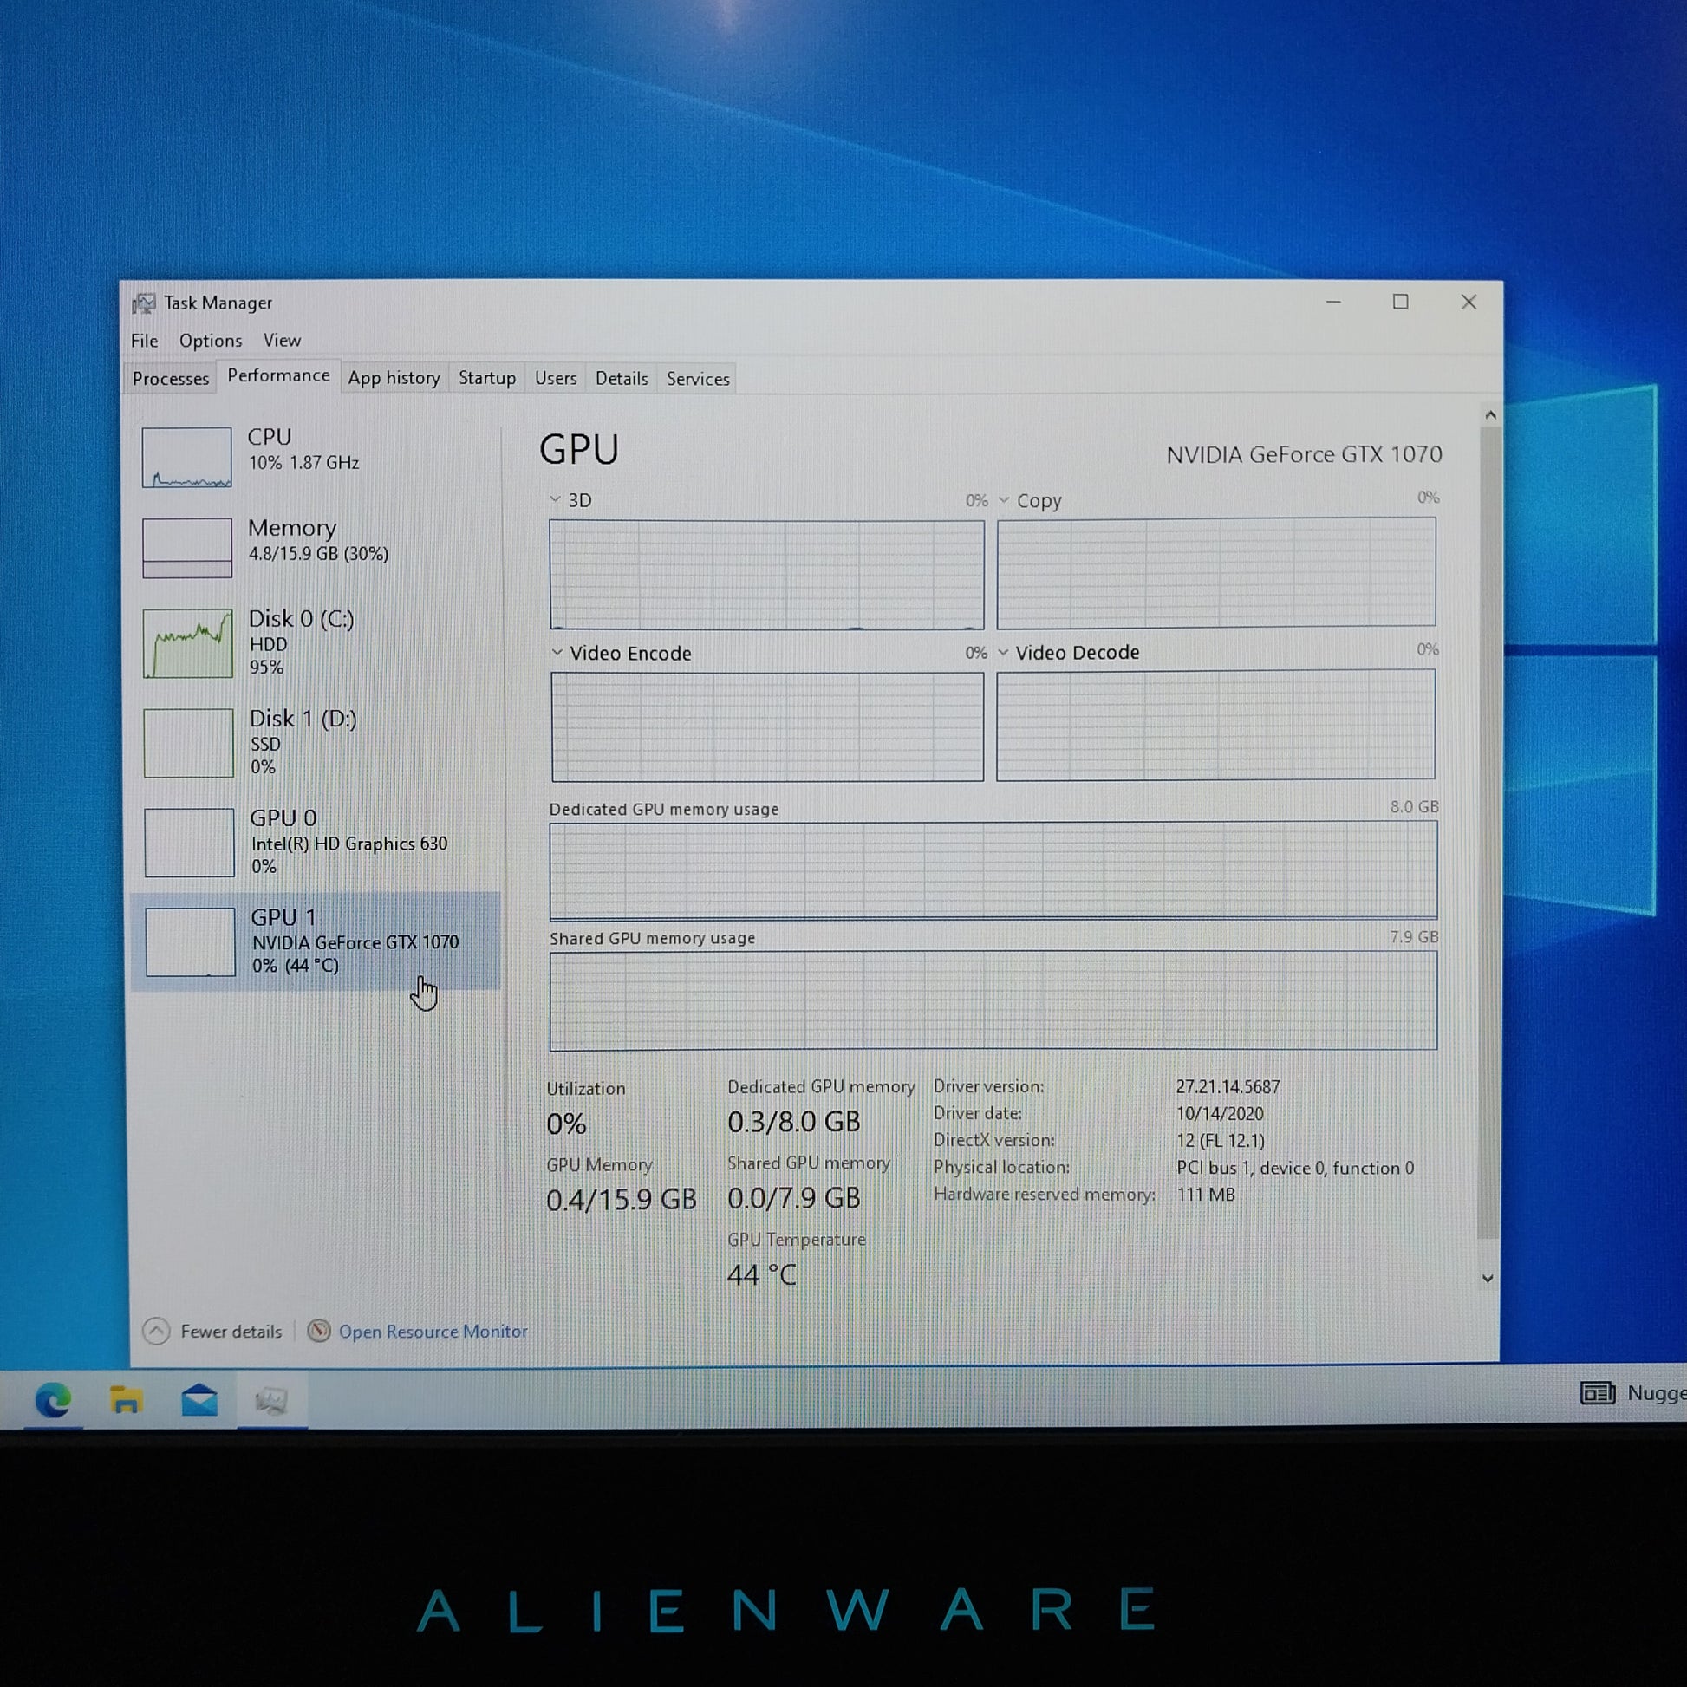Viewport: 1687px width, 1687px height.
Task: Click Fewer details button
Action: [212, 1331]
